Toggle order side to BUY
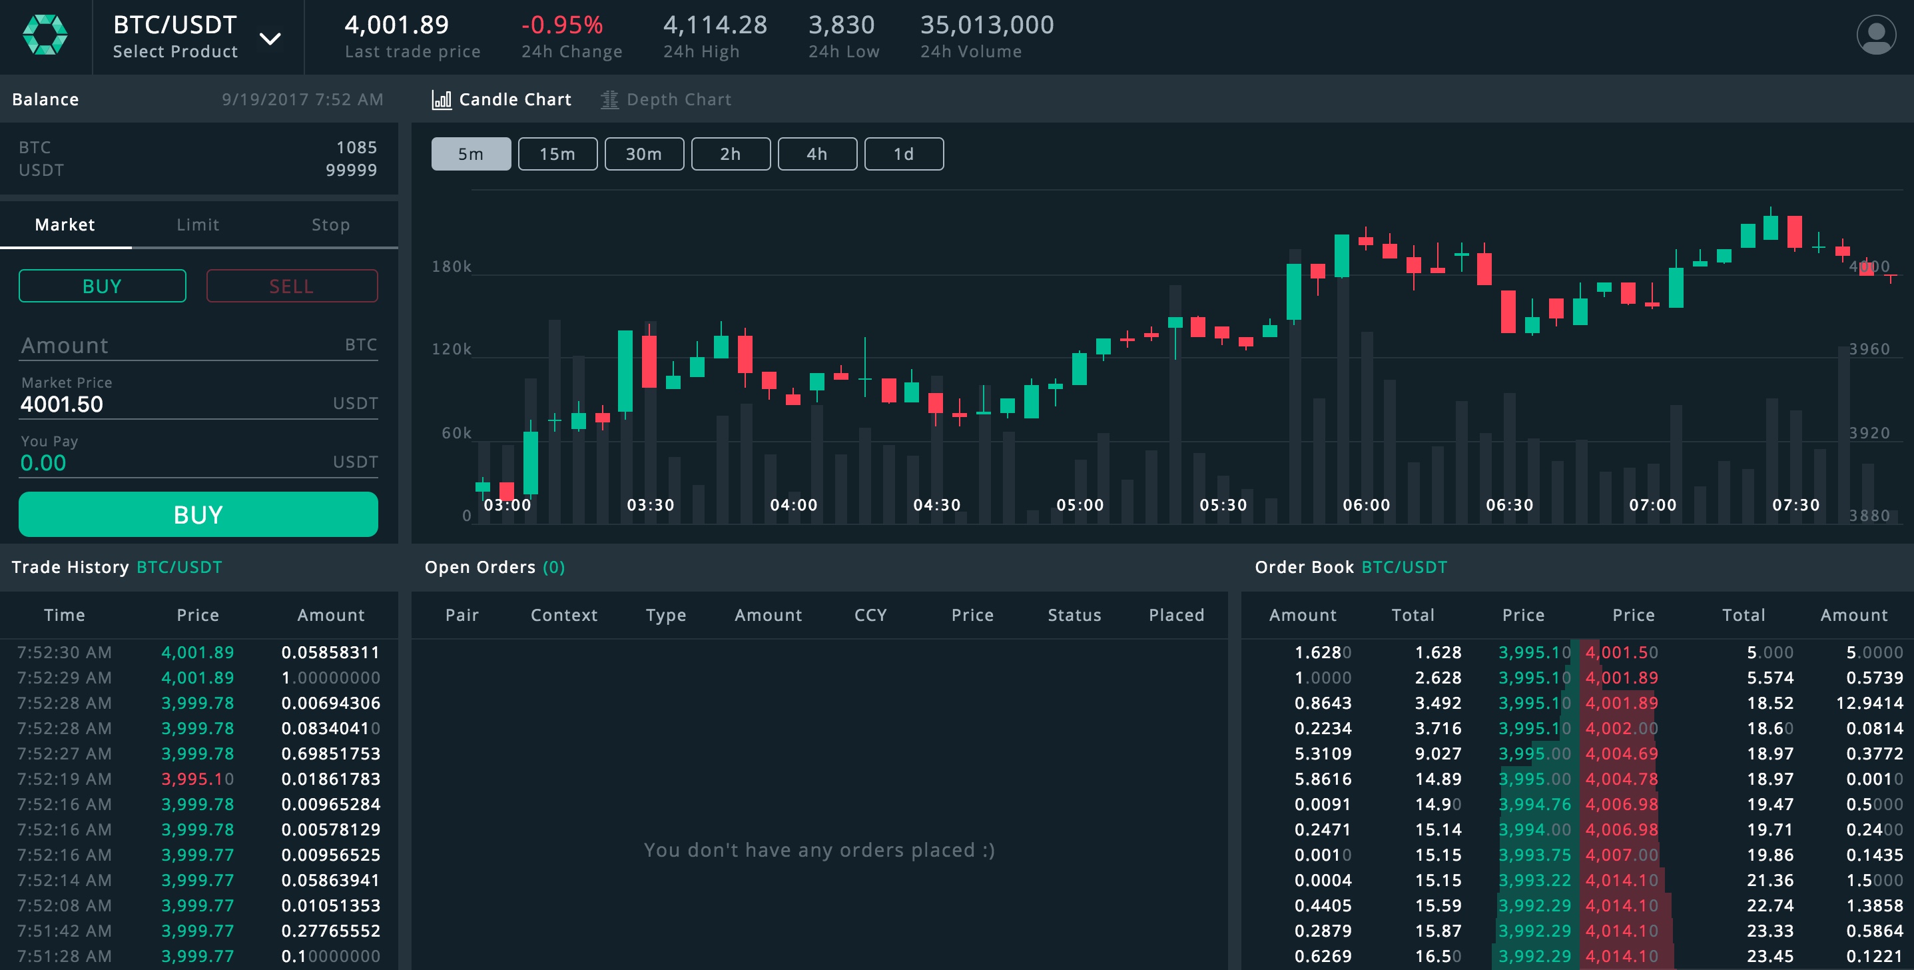The image size is (1914, 970). (102, 286)
